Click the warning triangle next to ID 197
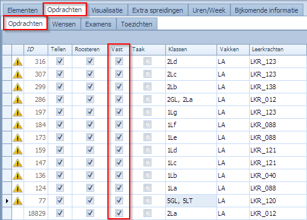The width and height of the screenshot is (307, 220). pyautogui.click(x=17, y=112)
